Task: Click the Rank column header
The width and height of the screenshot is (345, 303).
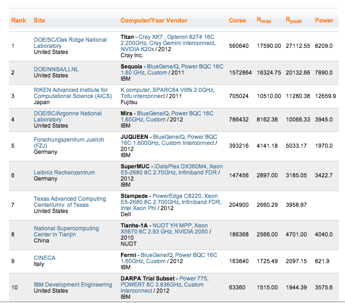Action: (x=18, y=21)
